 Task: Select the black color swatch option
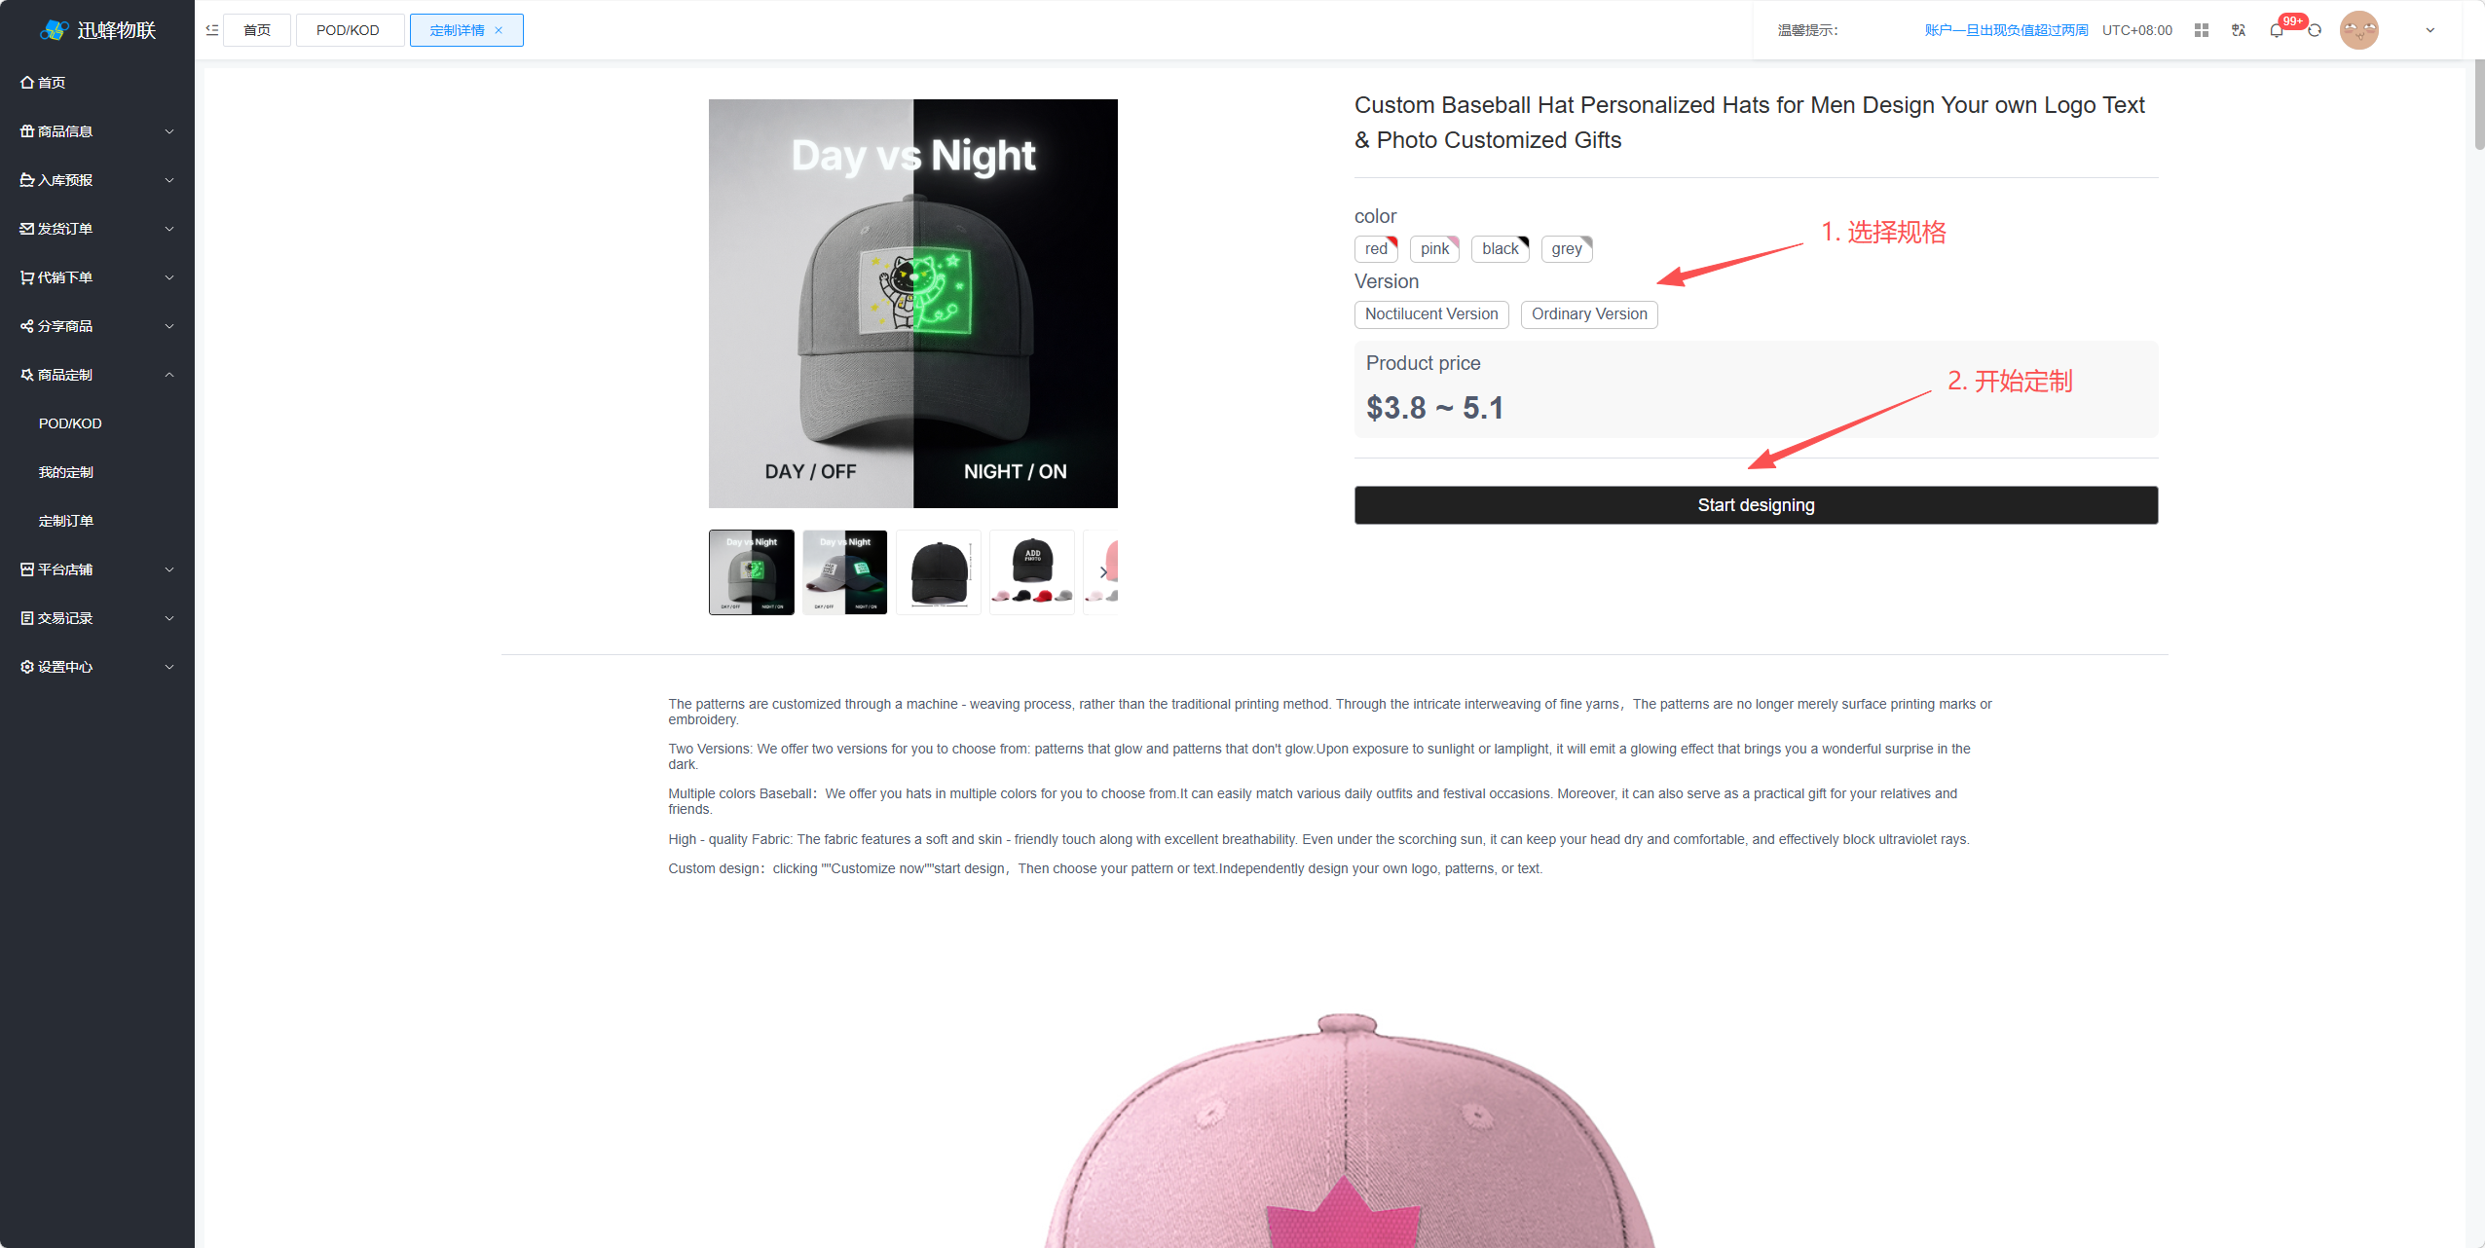pos(1501,249)
